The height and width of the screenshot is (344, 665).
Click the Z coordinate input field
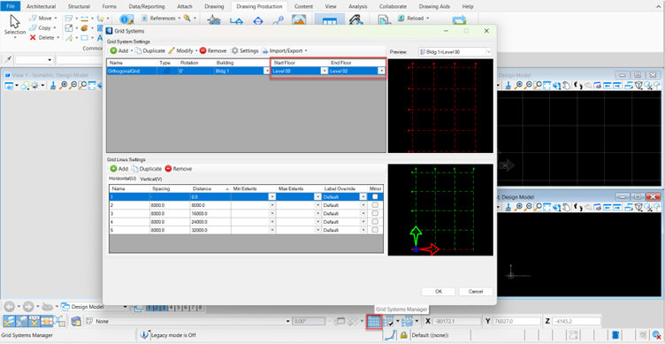[577, 322]
